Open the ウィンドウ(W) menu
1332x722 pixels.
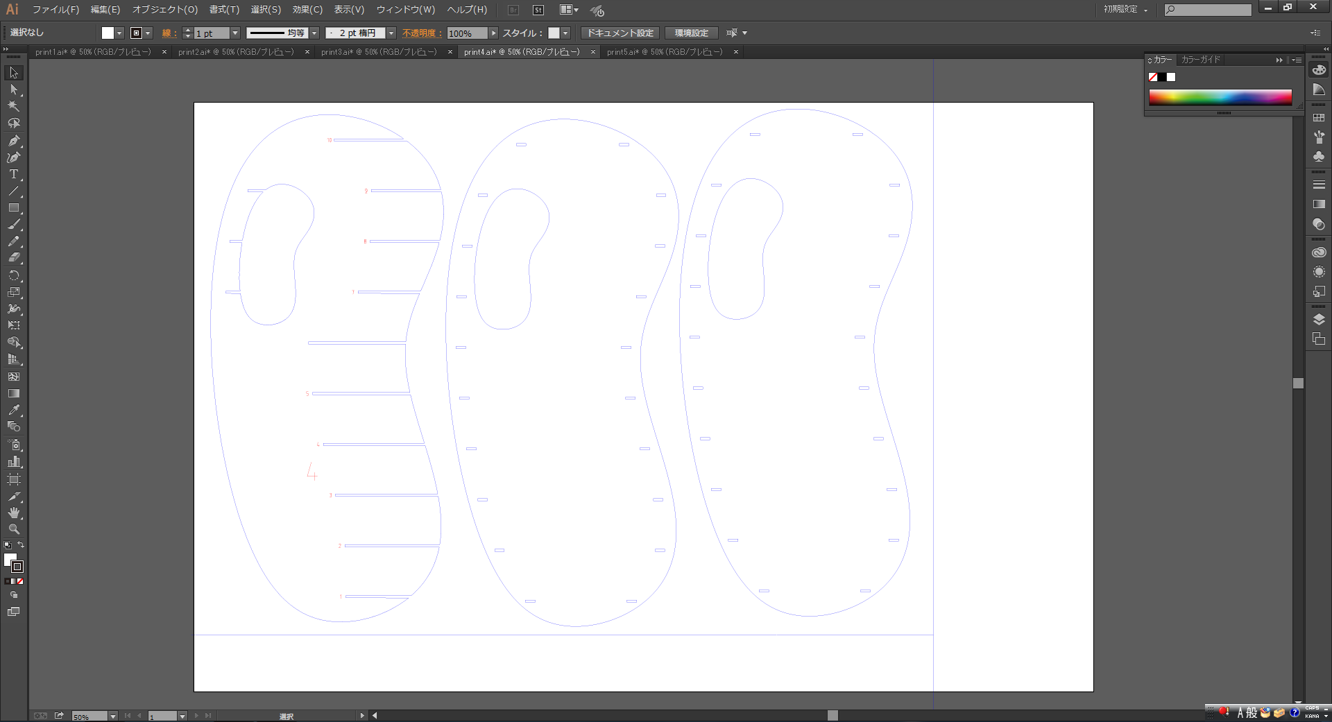(x=406, y=10)
